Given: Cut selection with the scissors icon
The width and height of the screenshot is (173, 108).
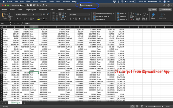Looking at the screenshot, I should tap(10, 14).
